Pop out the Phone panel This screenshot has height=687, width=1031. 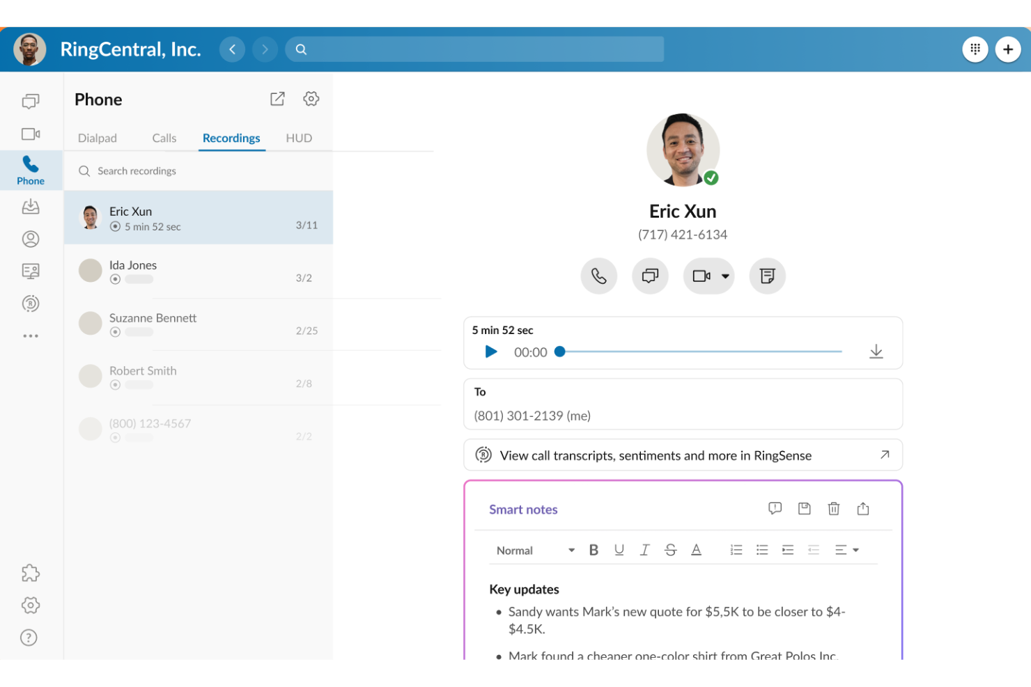click(x=277, y=99)
